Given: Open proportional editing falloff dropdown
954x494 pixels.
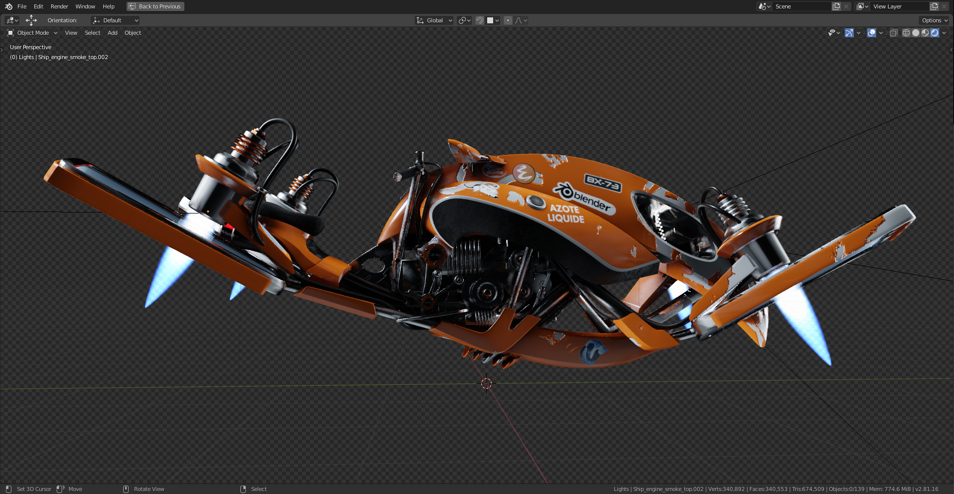Looking at the screenshot, I should pos(521,20).
